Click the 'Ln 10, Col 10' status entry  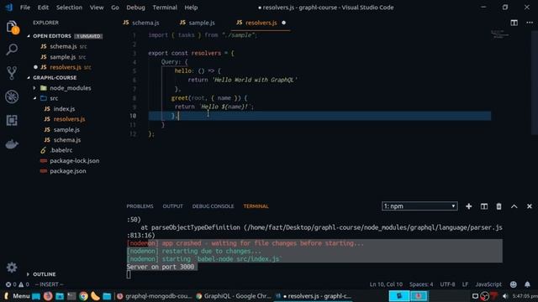(386, 284)
